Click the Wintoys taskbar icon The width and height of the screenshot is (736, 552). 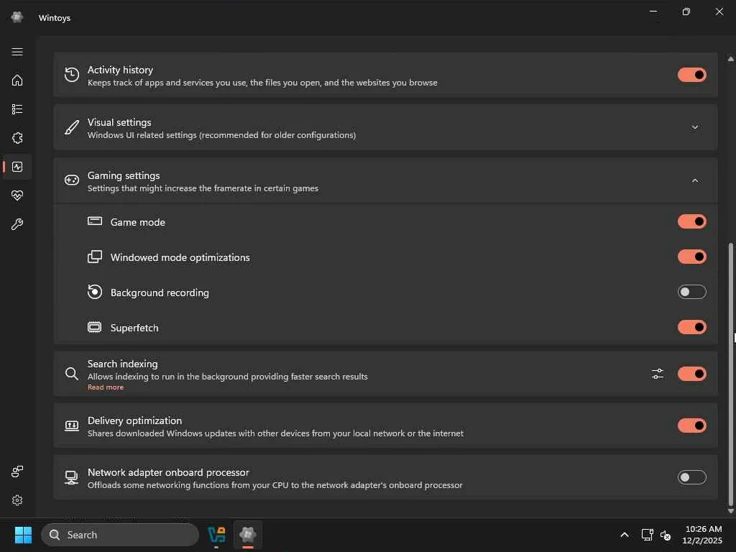coord(248,535)
